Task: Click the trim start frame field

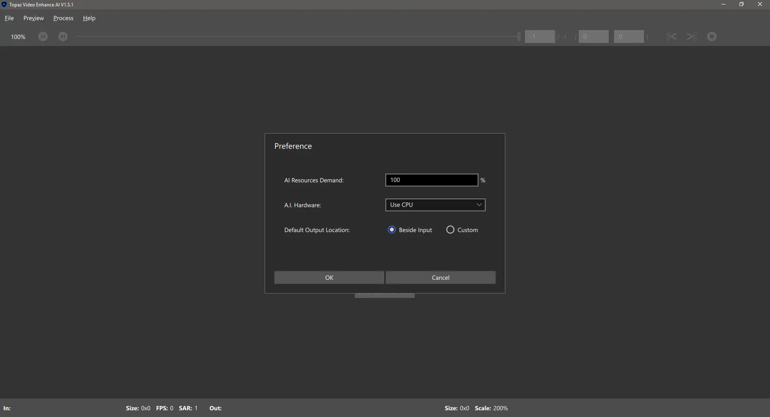Action: click(x=594, y=36)
